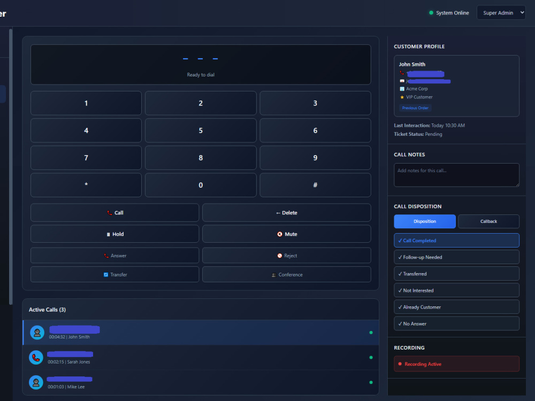Select No Answer disposition
This screenshot has width=535, height=401.
[456, 323]
